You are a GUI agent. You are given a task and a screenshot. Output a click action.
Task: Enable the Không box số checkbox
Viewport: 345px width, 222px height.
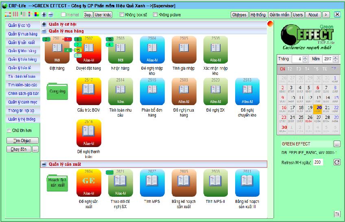coord(122,15)
